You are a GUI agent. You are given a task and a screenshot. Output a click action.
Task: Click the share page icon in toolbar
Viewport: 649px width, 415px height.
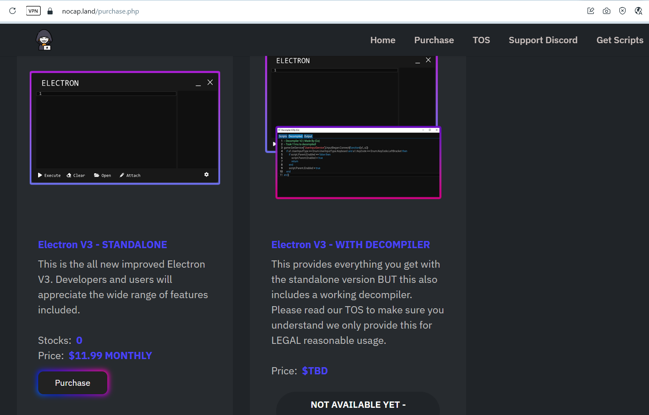coord(590,11)
